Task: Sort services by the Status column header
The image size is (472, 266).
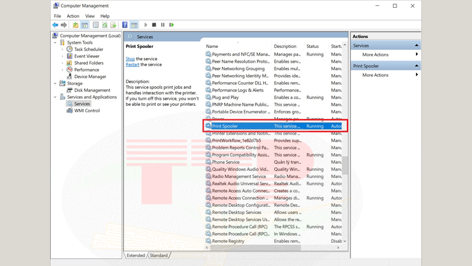Action: pyautogui.click(x=313, y=46)
